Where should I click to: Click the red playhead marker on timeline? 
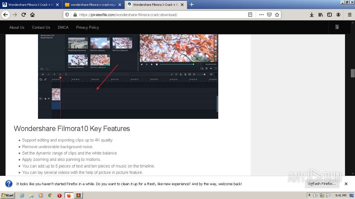point(60,78)
